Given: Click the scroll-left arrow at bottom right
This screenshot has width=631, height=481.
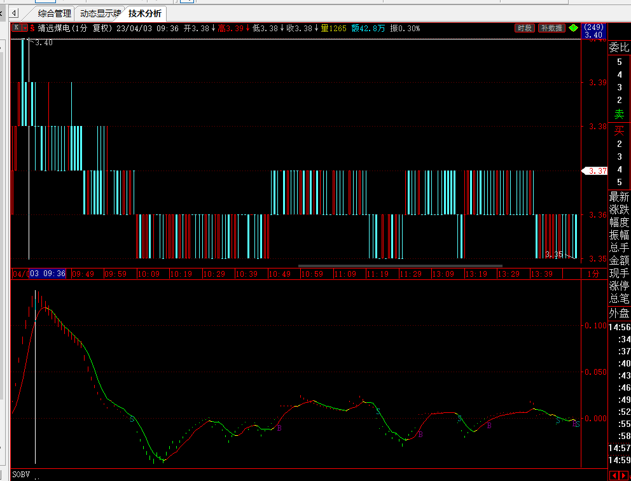Looking at the screenshot, I should (614, 475).
